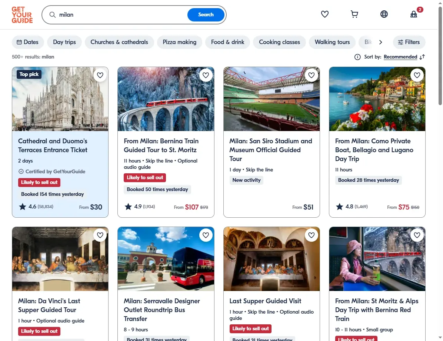Click the New activity tag
The width and height of the screenshot is (443, 341).
(x=246, y=180)
